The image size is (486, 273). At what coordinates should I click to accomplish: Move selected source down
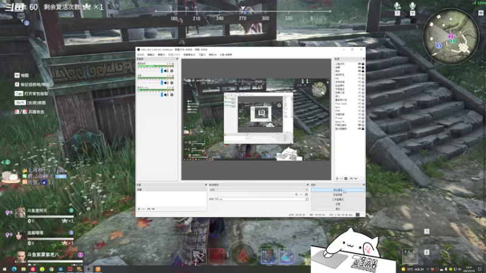click(x=355, y=178)
